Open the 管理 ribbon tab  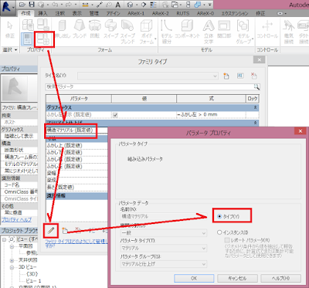(x=94, y=13)
